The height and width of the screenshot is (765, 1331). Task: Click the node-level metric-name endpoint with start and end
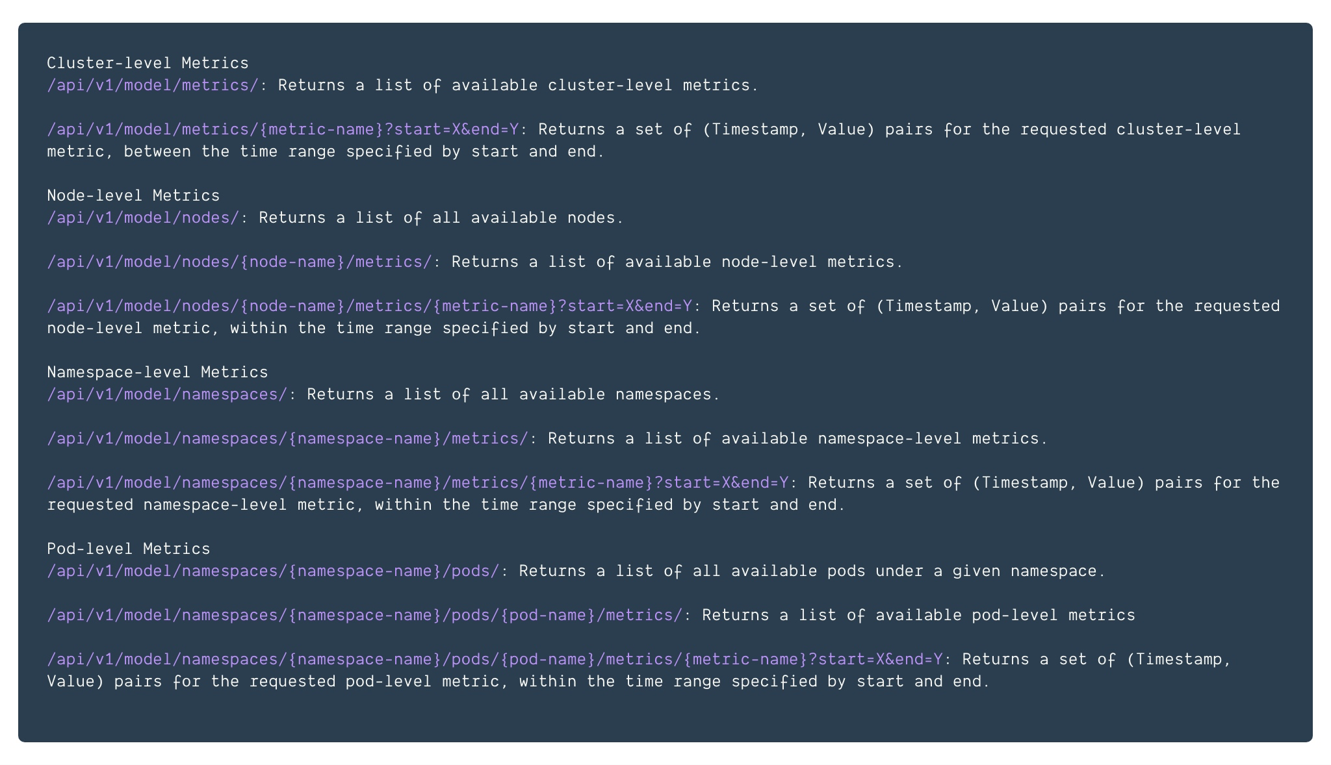369,306
